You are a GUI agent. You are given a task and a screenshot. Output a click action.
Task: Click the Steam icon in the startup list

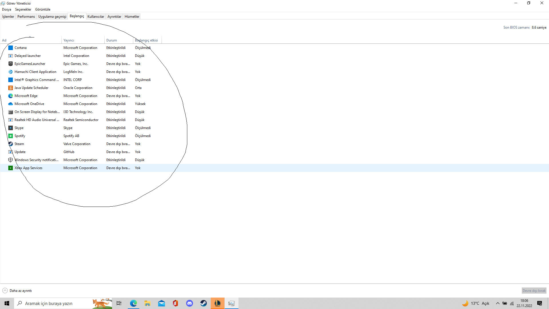[x=11, y=144]
